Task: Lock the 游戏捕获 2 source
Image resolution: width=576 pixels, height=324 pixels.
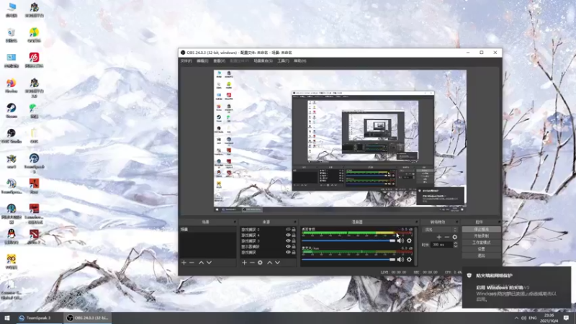Action: 294,229
